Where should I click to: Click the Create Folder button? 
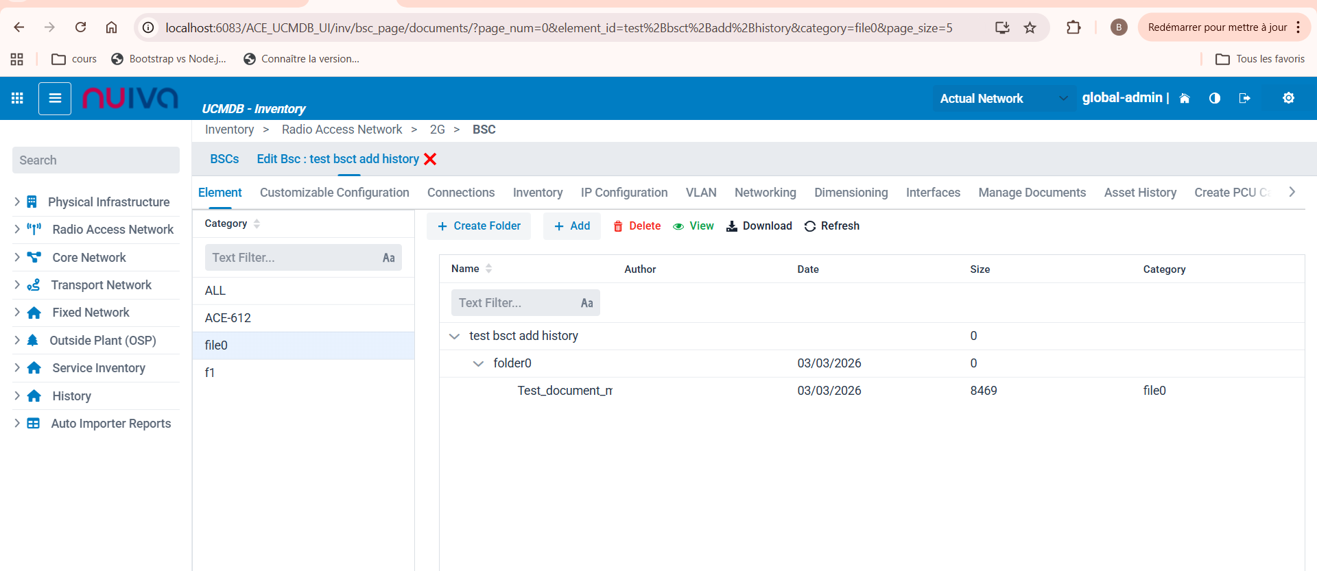(479, 226)
